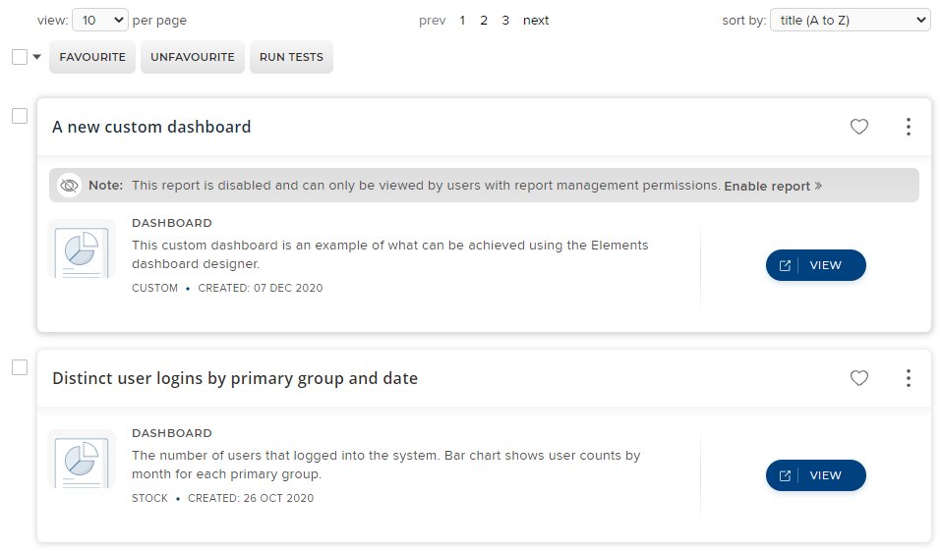Click the 'next' pagination link
The image size is (942, 551).
[536, 20]
